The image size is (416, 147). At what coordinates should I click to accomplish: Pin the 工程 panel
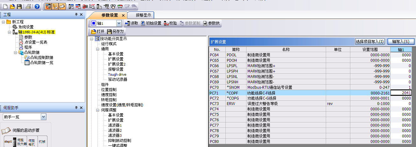76,15
